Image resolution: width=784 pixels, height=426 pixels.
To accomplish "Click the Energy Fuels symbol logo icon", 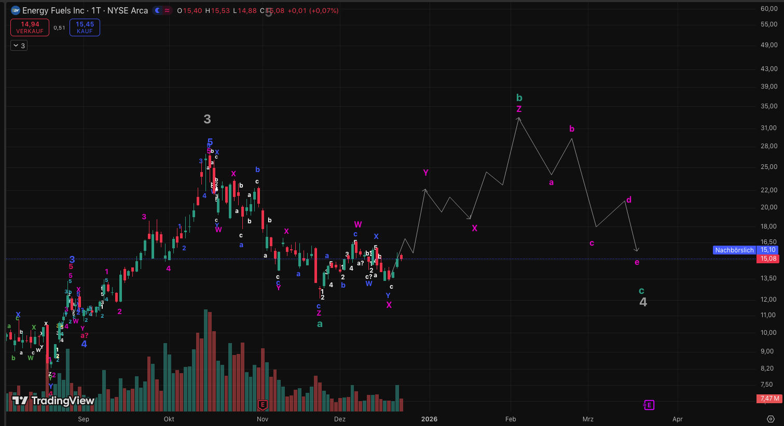I will [x=16, y=10].
